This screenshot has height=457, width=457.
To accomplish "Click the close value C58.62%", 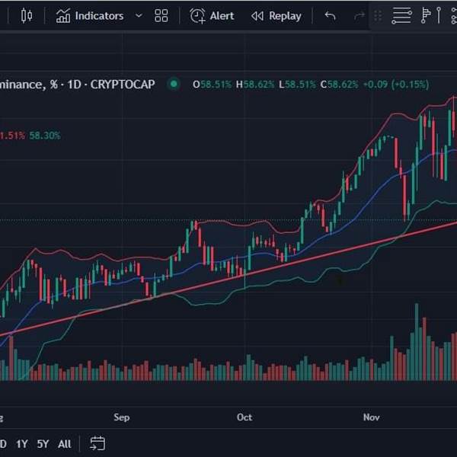I will point(339,85).
